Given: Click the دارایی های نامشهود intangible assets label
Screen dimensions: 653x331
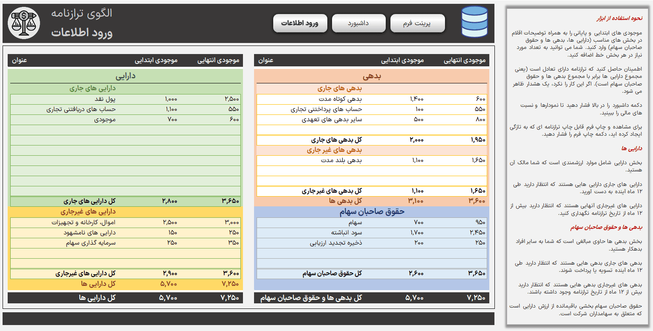Looking at the screenshot, I should pos(90,233).
